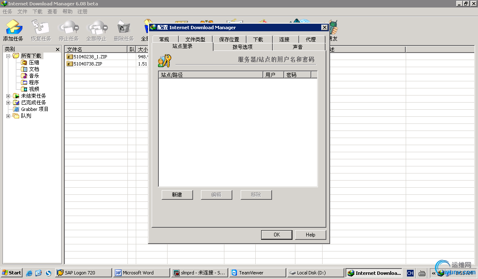Sort downloads by 文件名 column header
Screen dimensions: 478x279
coord(96,49)
